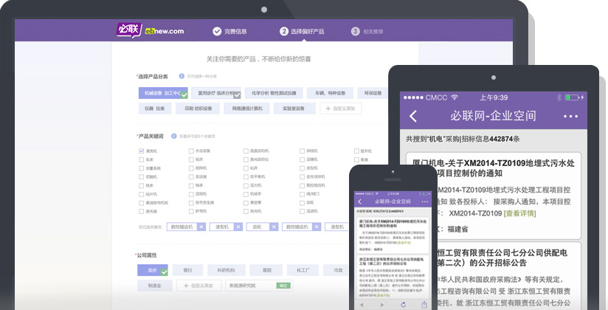The width and height of the screenshot is (608, 310).
Task: Tap the back arrow on the tablet header
Action: 413,117
